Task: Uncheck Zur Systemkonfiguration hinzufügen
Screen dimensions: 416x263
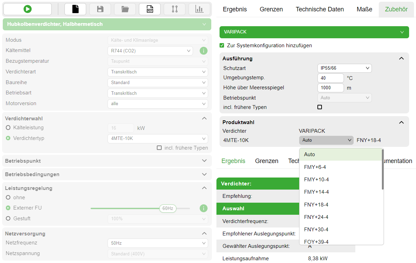Action: pyautogui.click(x=222, y=45)
